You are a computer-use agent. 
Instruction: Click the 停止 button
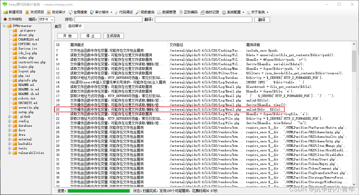click(91, 36)
